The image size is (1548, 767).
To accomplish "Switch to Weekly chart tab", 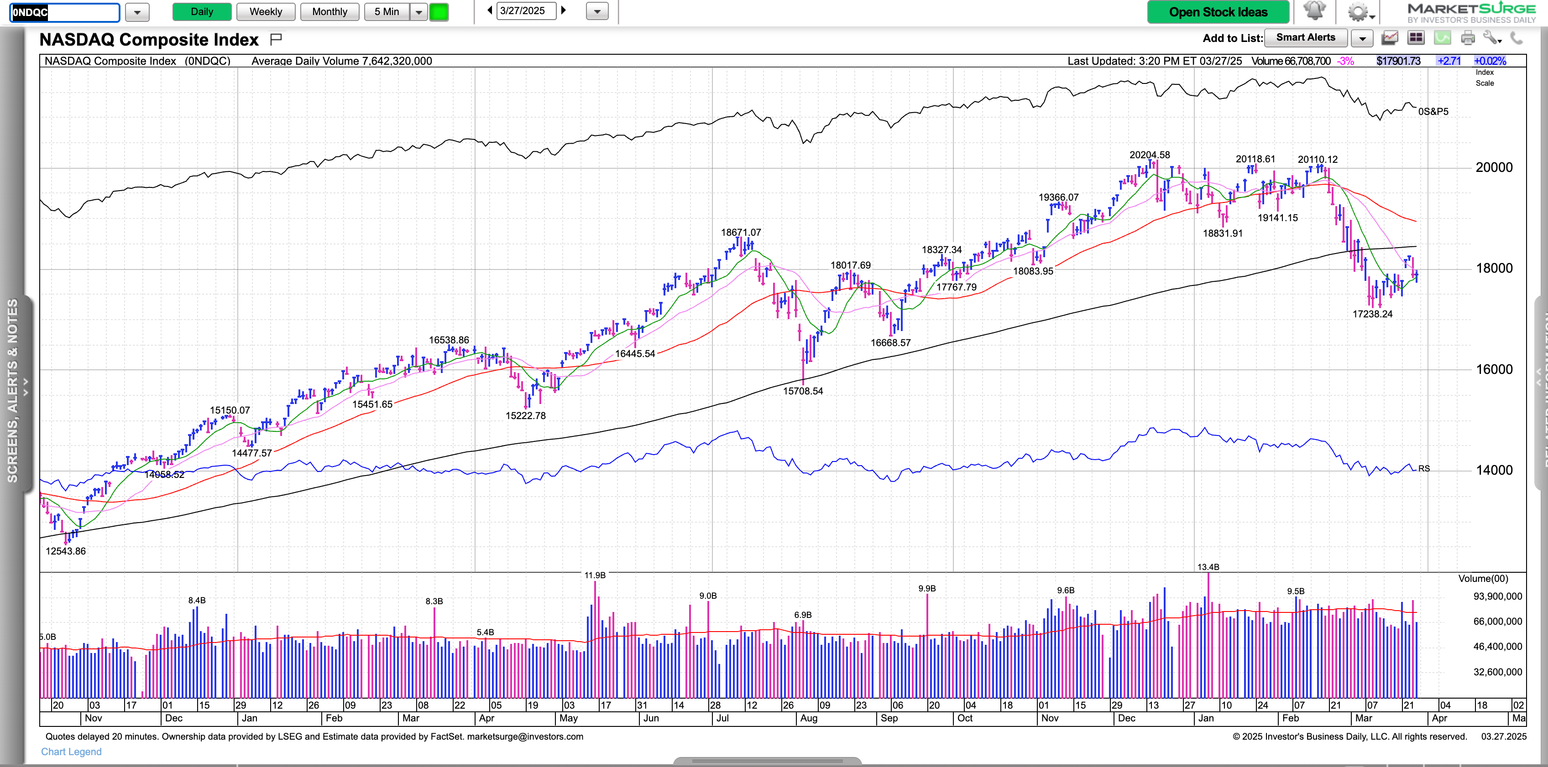I will pos(266,11).
